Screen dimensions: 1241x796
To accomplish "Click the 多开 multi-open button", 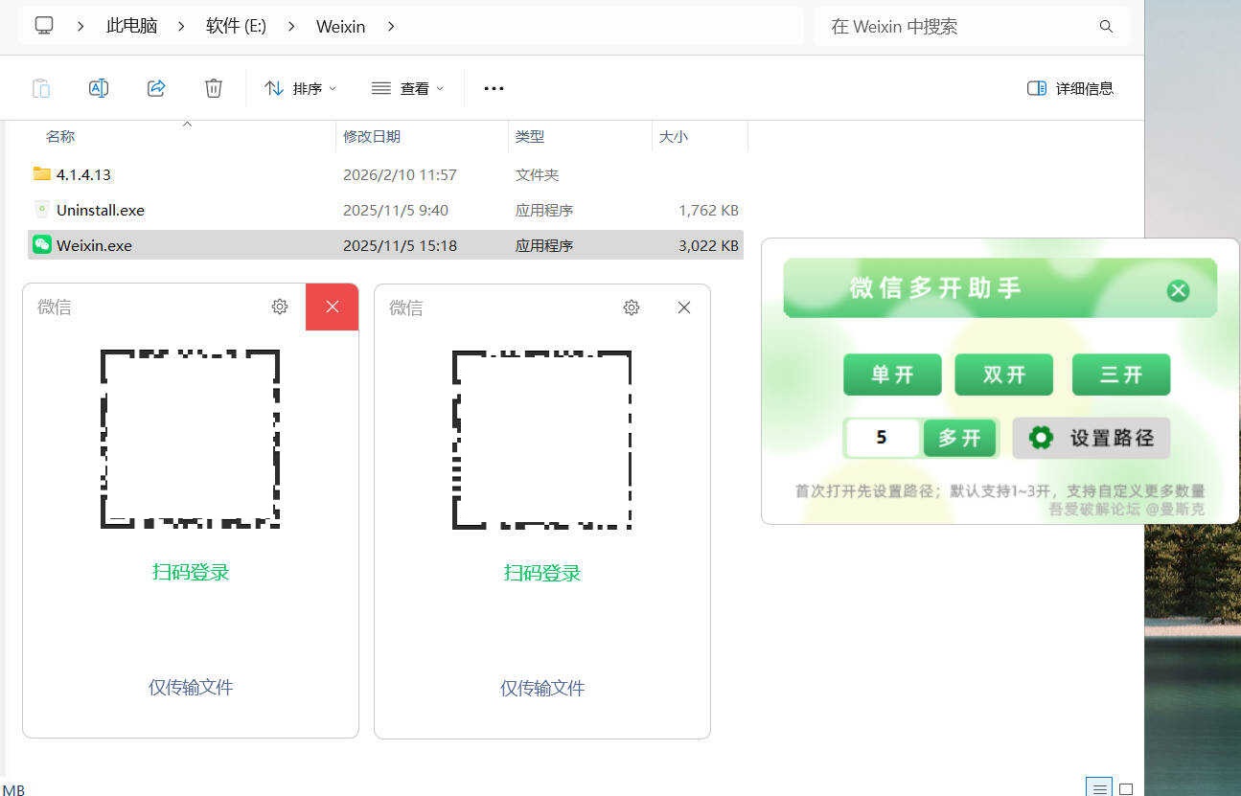I will tap(960, 438).
